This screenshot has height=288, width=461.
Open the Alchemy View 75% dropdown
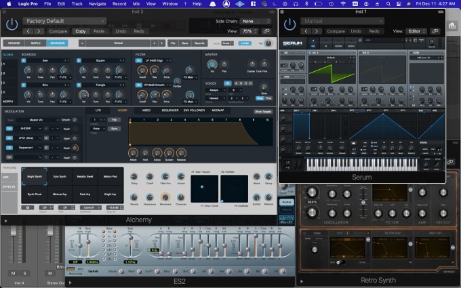coord(249,31)
